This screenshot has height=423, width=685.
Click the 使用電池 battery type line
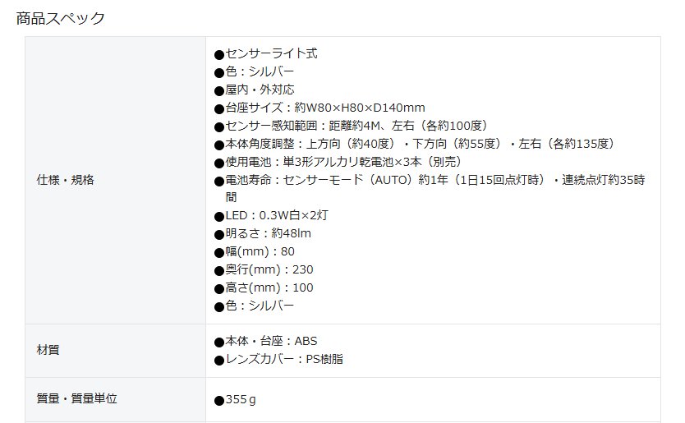click(x=338, y=162)
